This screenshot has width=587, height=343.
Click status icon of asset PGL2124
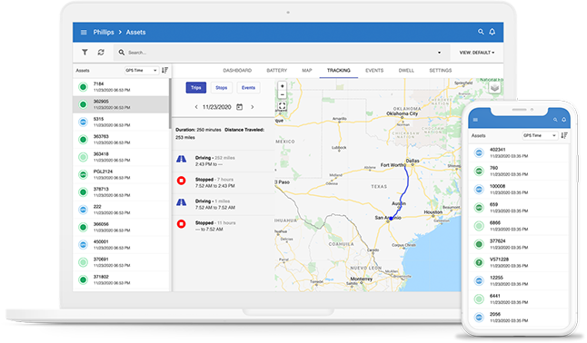83,175
